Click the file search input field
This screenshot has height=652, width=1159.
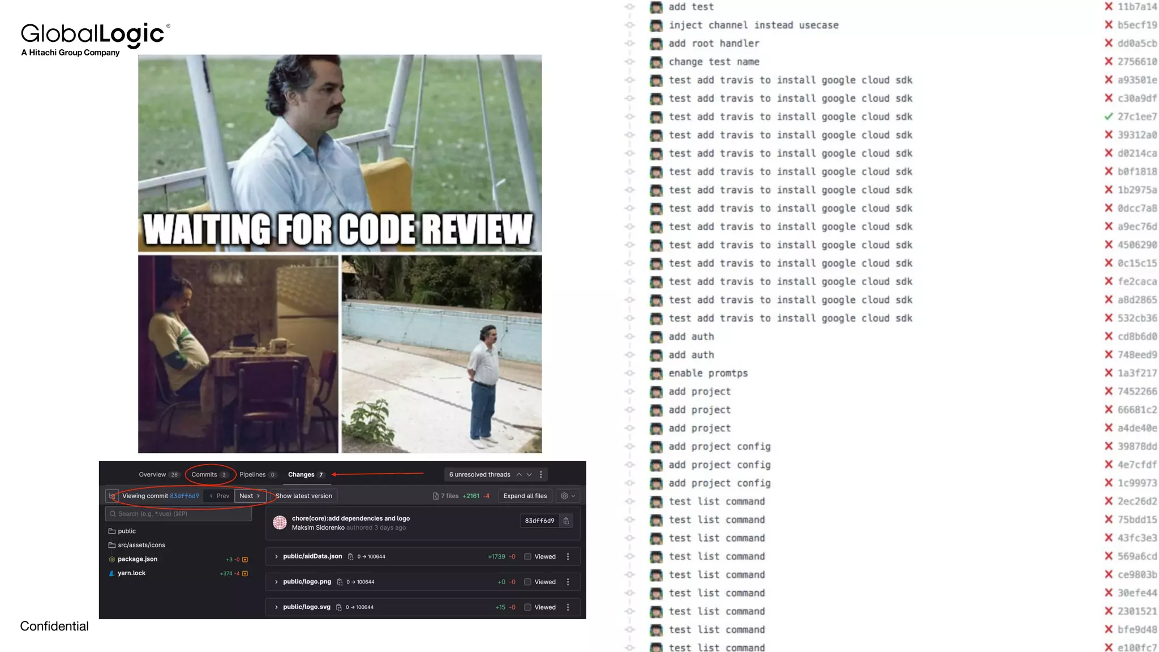pos(178,514)
